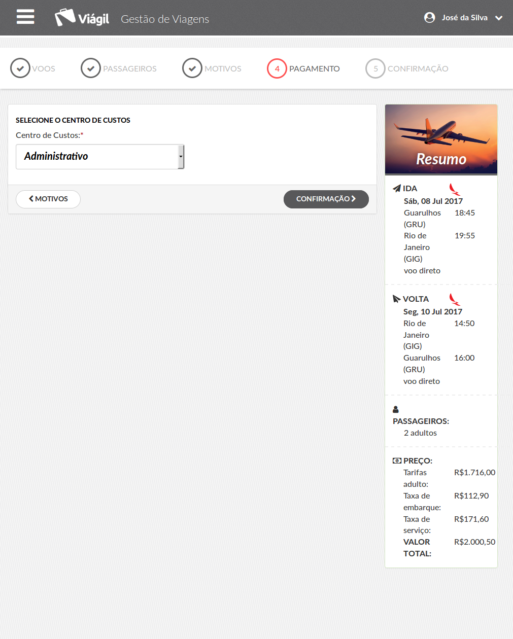Click the IDA paper plane icon
The height and width of the screenshot is (639, 513).
click(397, 188)
